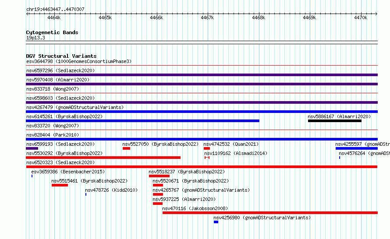Viewport: 390px width, 239px height.
Task: Open nsv6597296 Sedlazeck2020 variant label
Action: (x=60, y=70)
